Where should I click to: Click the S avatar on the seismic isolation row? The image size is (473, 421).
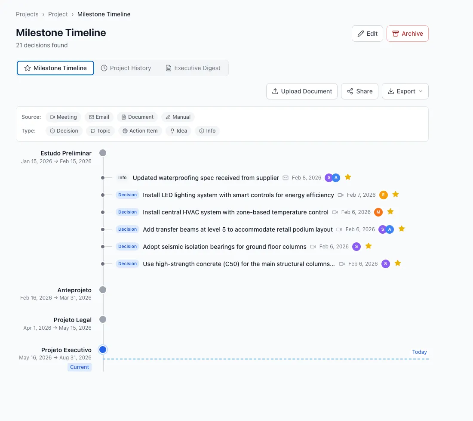(356, 247)
